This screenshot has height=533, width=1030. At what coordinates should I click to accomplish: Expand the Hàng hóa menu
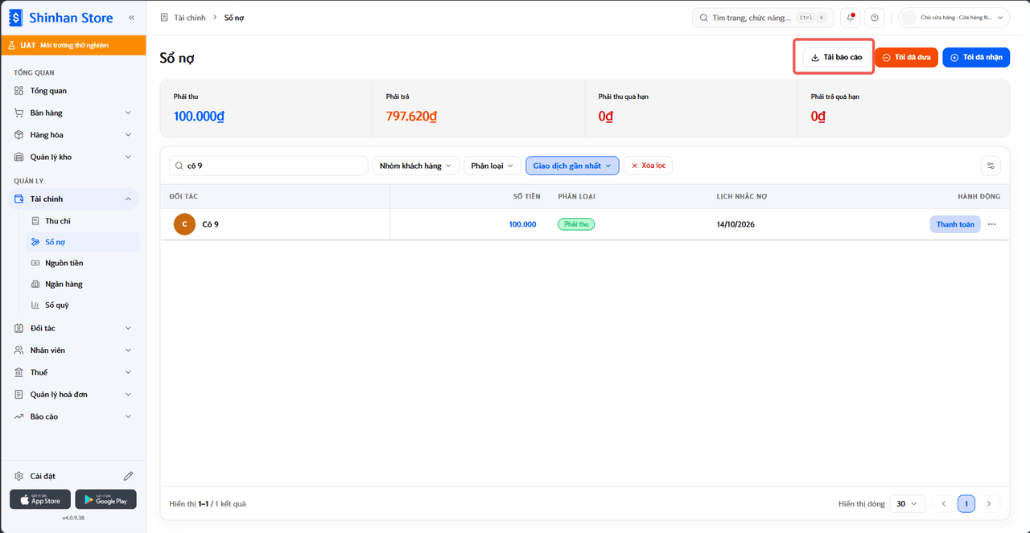point(73,135)
